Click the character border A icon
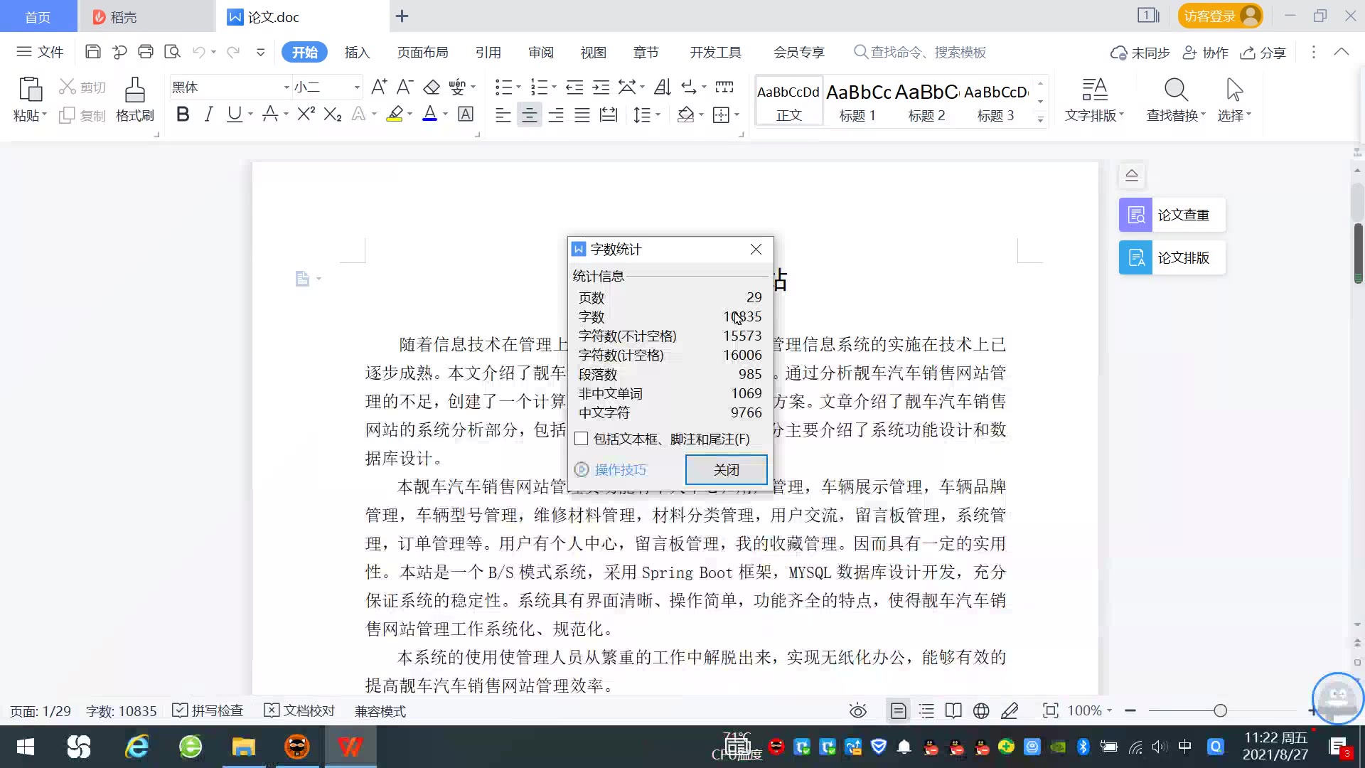This screenshot has height=768, width=1365. pos(466,114)
